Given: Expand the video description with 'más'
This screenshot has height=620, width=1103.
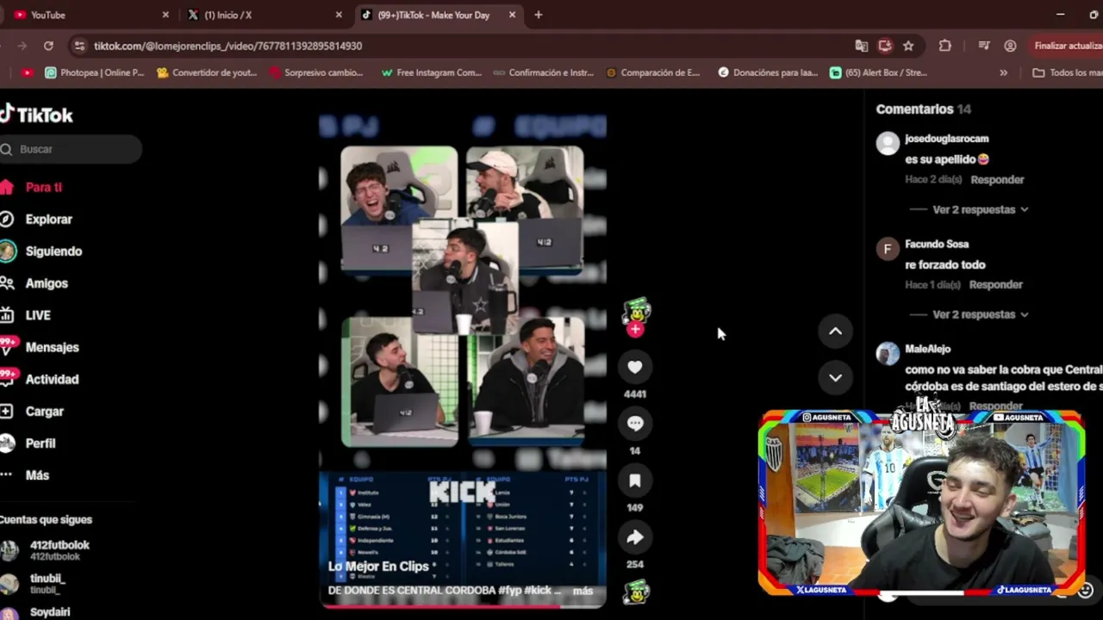Looking at the screenshot, I should [583, 591].
